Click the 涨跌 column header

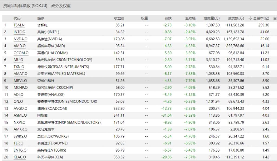click(x=168, y=18)
